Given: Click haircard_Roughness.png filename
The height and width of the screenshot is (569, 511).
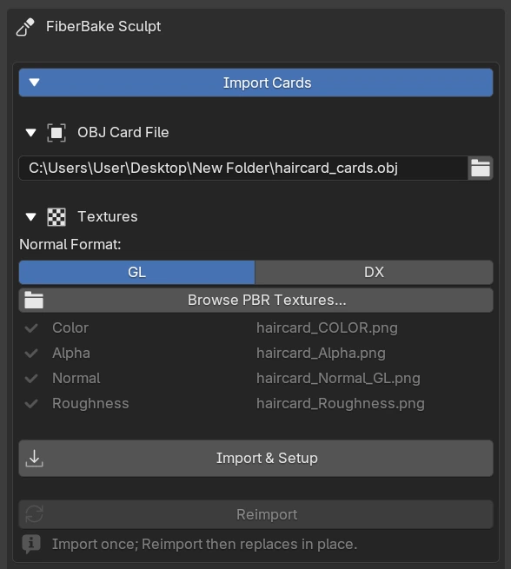Looking at the screenshot, I should point(341,404).
